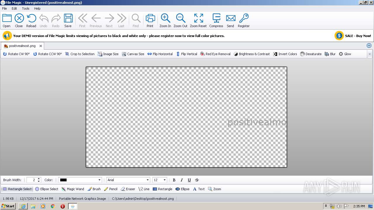Screen dimensions: 374x210
Task: Close the positivealmost.png tab
Action: click(x=41, y=46)
